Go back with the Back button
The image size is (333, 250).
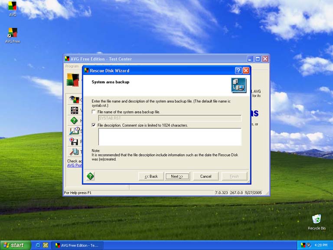click(151, 176)
